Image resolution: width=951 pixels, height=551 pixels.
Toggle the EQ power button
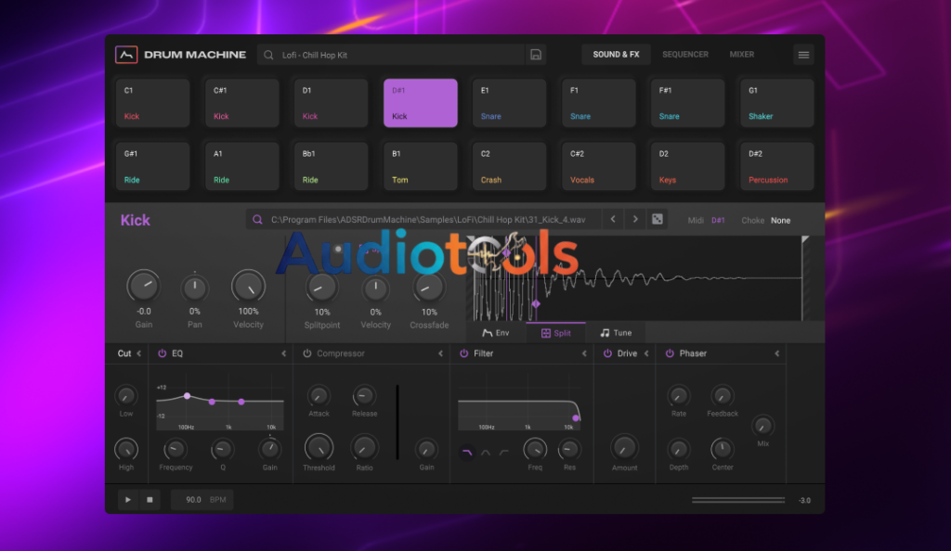click(x=162, y=353)
